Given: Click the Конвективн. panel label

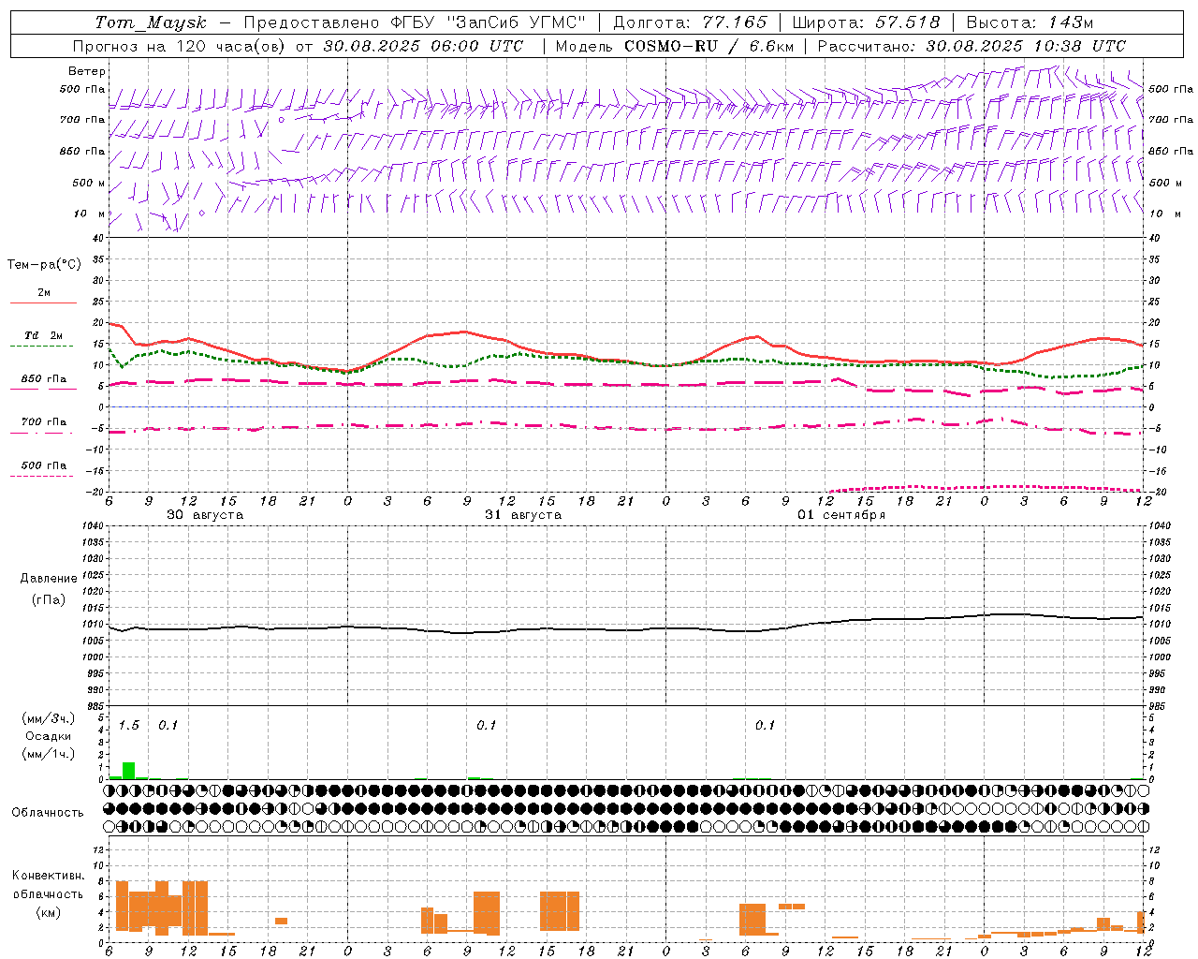Looking at the screenshot, I should click(49, 876).
